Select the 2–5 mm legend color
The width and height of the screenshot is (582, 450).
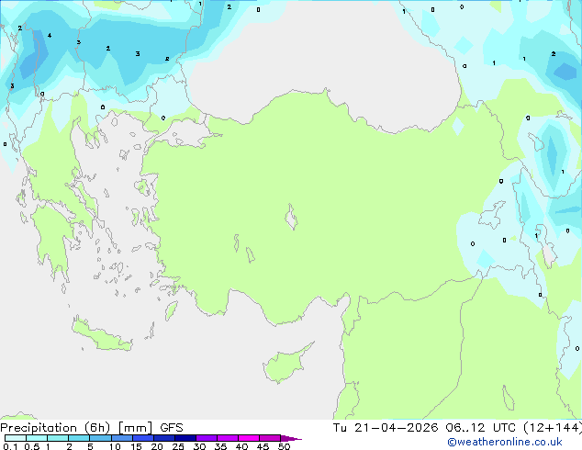tap(79, 438)
